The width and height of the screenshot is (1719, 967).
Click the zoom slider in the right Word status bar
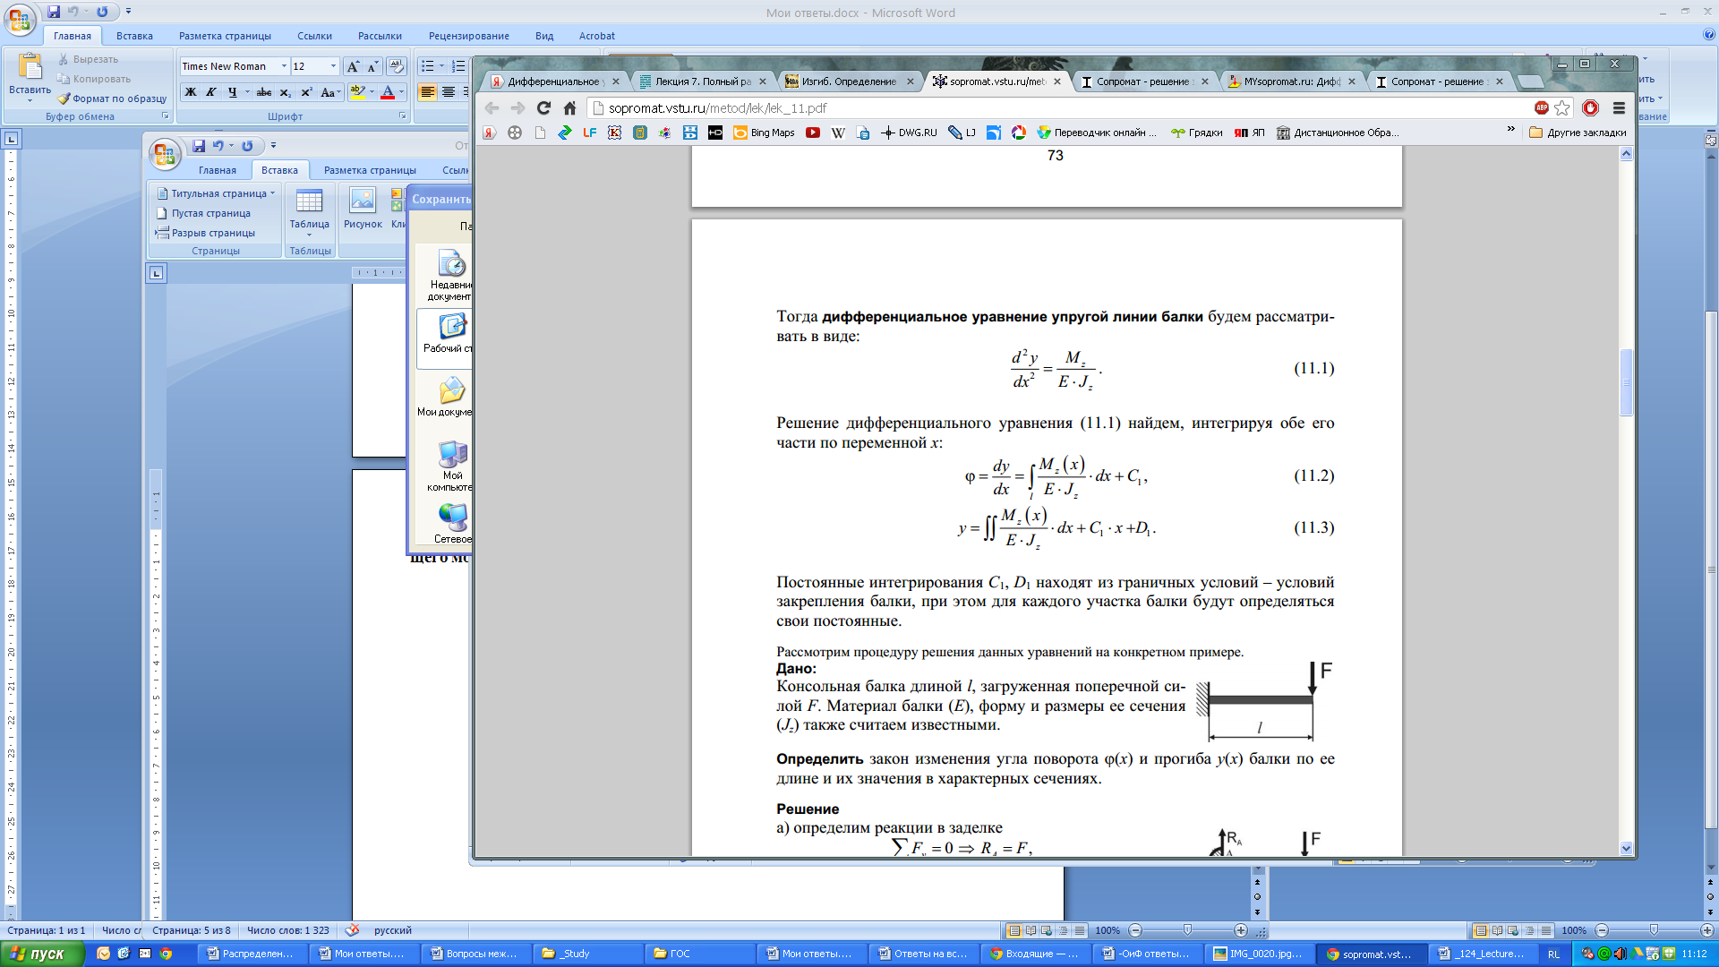(1654, 930)
